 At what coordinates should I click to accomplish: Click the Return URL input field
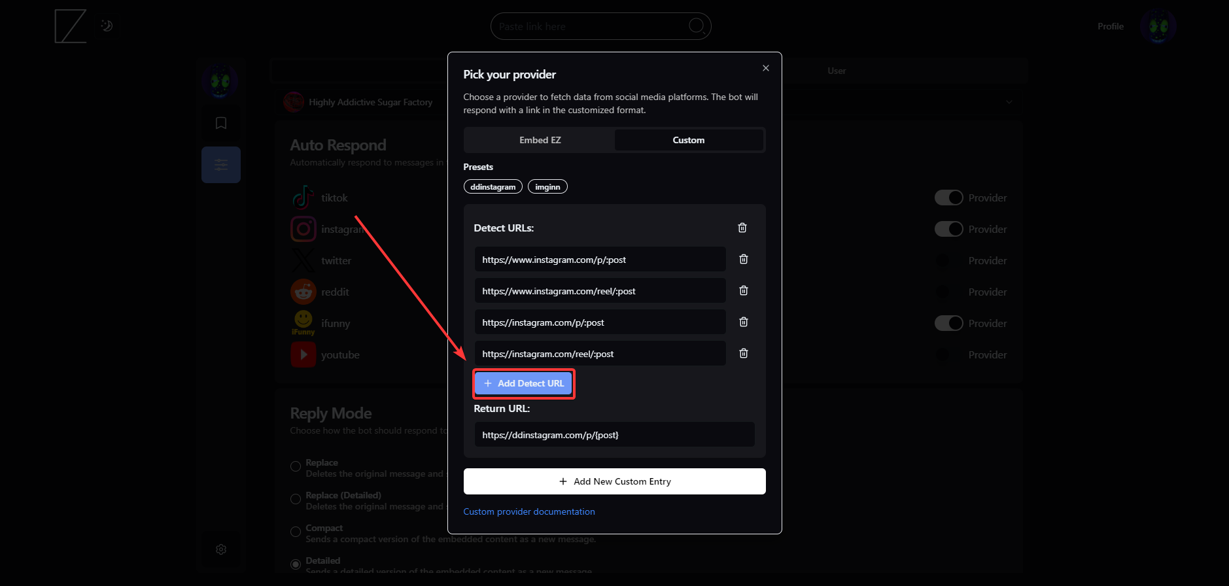pos(614,435)
